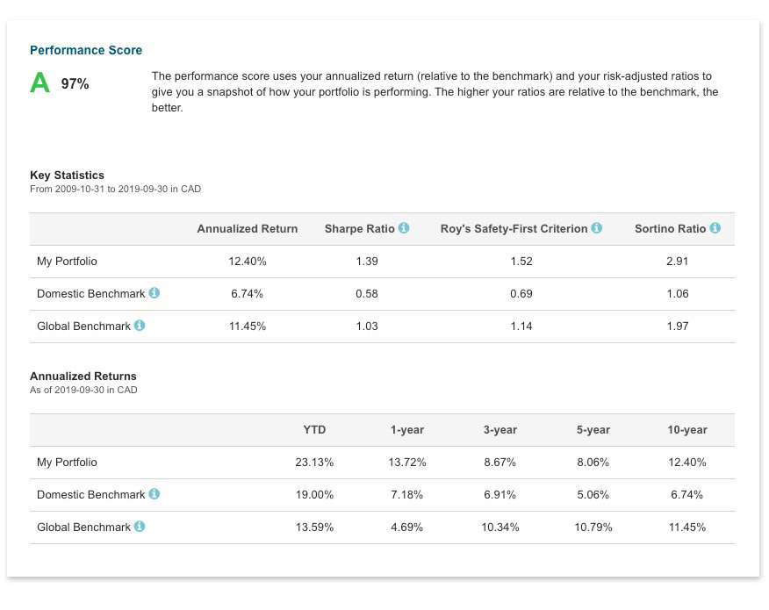Select the YTD column header
Viewport: 769px width, 610px height.
(x=314, y=430)
